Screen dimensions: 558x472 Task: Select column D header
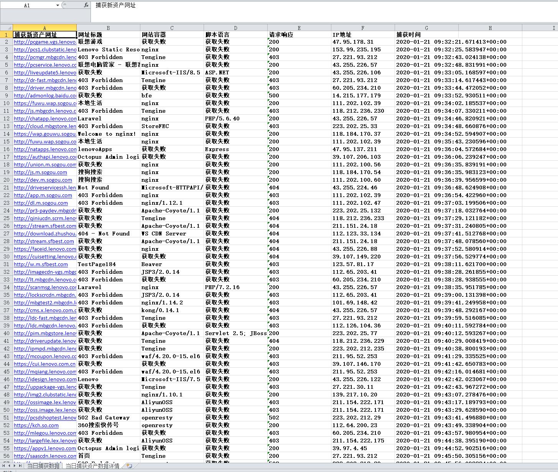click(x=235, y=28)
